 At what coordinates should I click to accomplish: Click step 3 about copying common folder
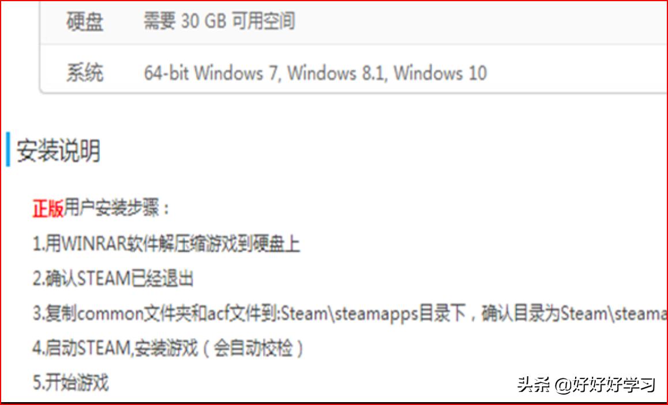(350, 313)
